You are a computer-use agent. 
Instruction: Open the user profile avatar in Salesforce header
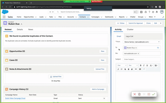tap(162, 12)
